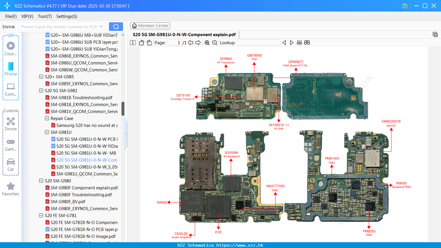Collapse the side panel handle
The height and width of the screenshot is (248, 441).
(126, 134)
